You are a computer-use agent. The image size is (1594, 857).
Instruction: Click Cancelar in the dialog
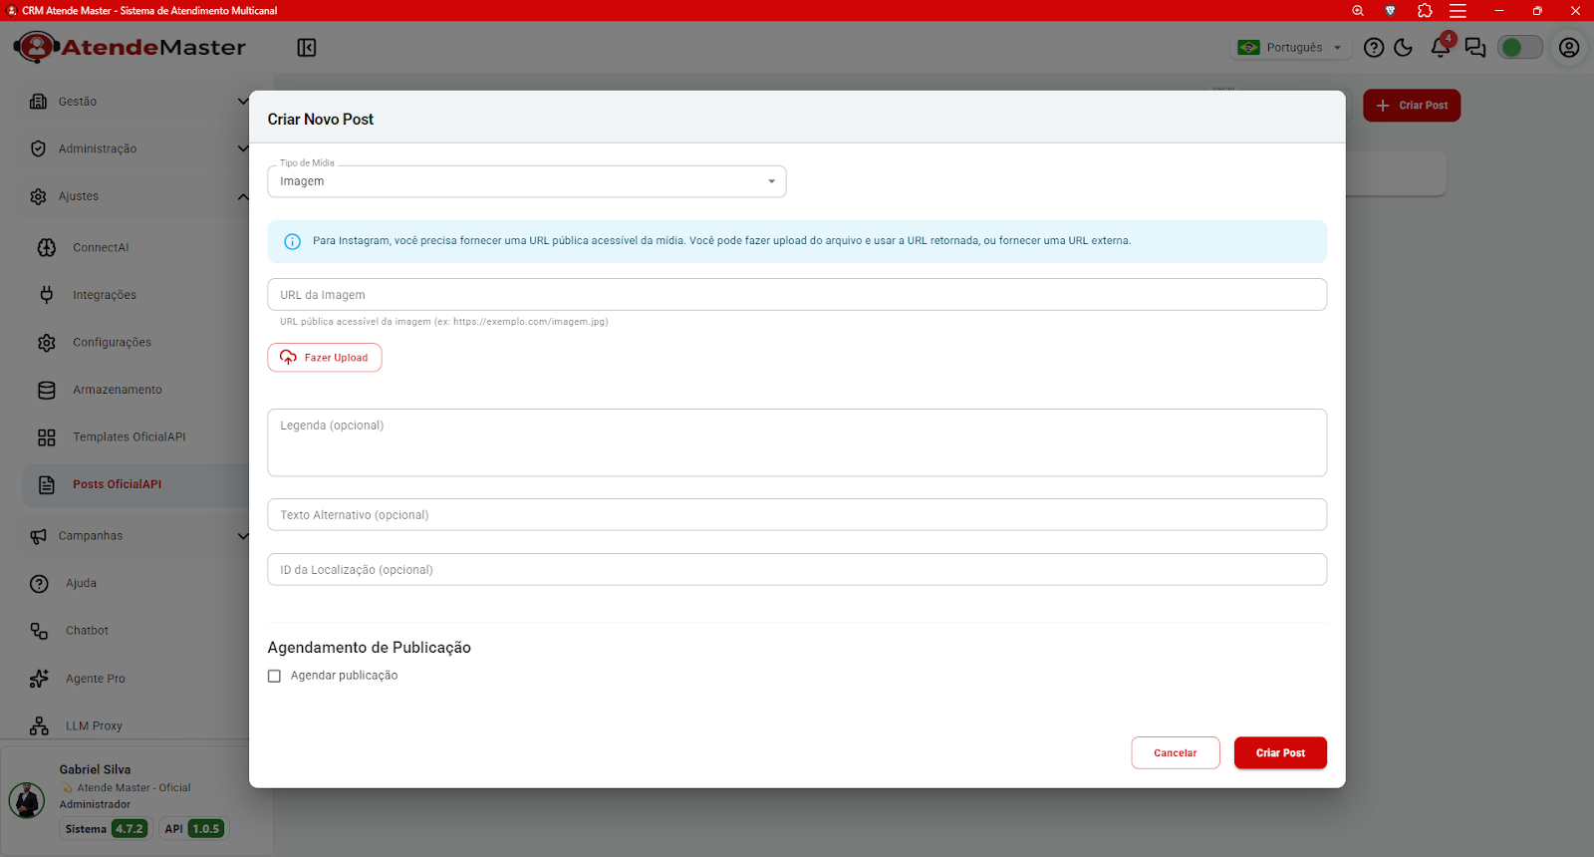click(1176, 753)
